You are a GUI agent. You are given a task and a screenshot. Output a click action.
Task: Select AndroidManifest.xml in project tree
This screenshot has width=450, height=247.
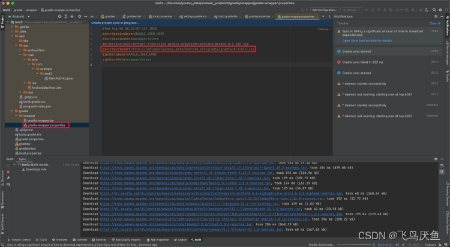(44, 88)
